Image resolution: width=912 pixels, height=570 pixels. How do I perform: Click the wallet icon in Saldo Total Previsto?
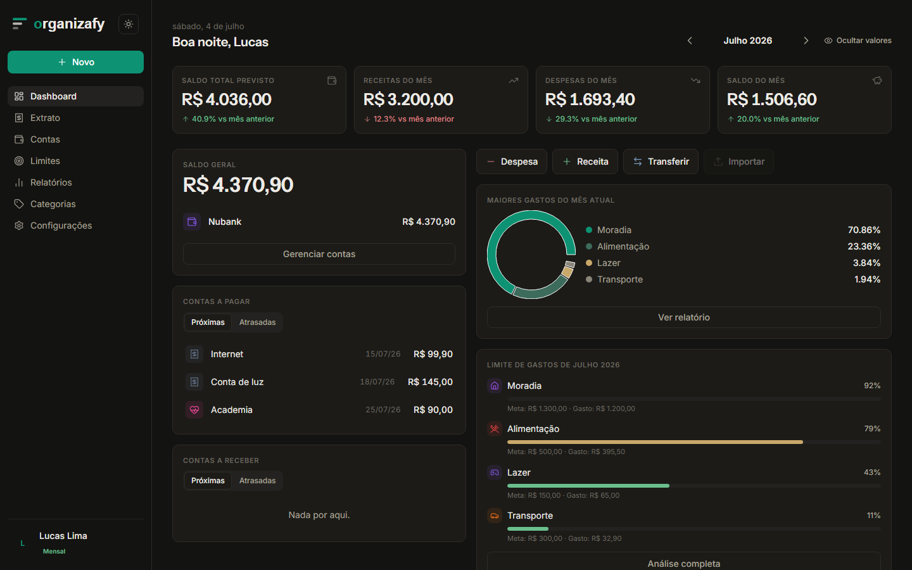[x=332, y=80]
